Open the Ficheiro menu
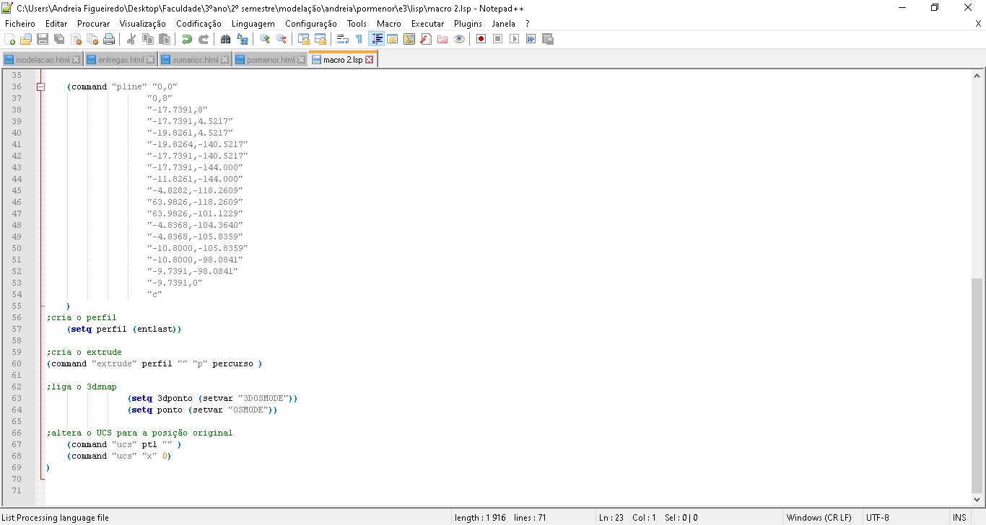 click(x=19, y=24)
